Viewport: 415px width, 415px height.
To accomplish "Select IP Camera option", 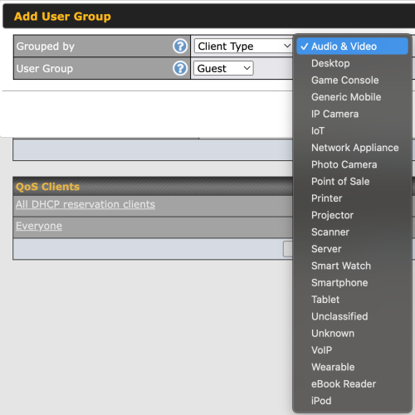I will pos(352,114).
